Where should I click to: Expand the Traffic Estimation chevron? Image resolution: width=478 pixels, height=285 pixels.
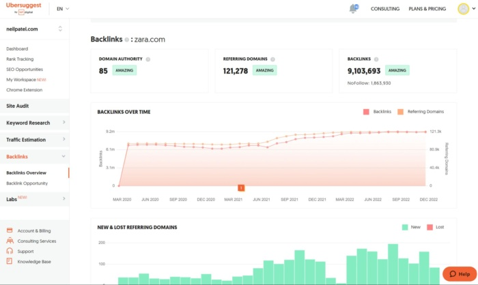coord(64,139)
